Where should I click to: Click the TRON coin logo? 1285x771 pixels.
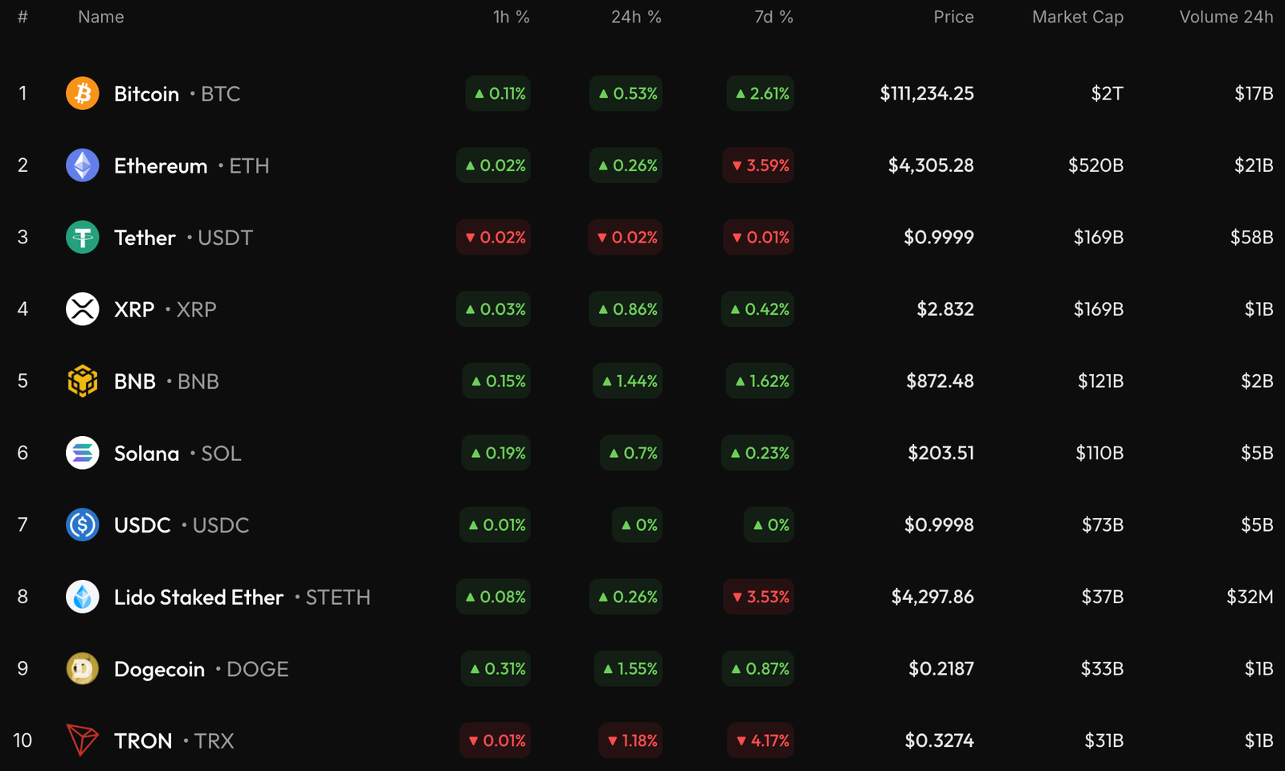pyautogui.click(x=82, y=740)
